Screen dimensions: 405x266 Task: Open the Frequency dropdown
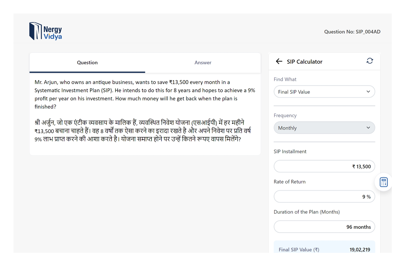tap(324, 128)
